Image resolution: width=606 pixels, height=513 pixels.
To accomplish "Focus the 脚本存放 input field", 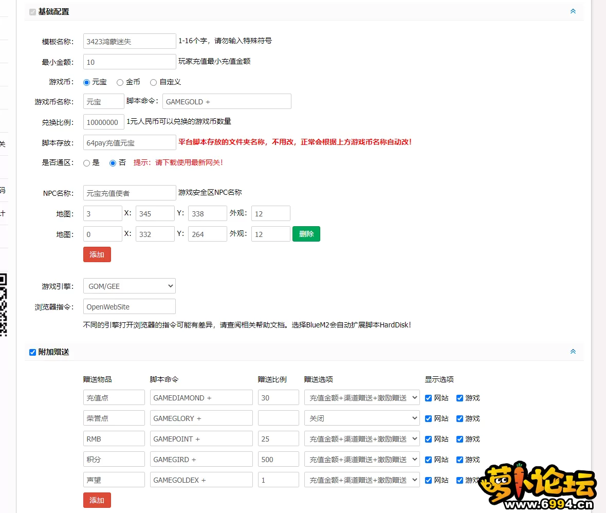I will pos(130,142).
